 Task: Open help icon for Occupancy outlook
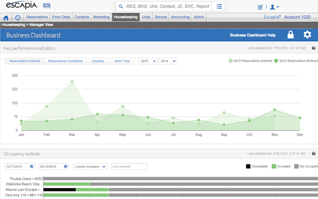tap(314, 153)
